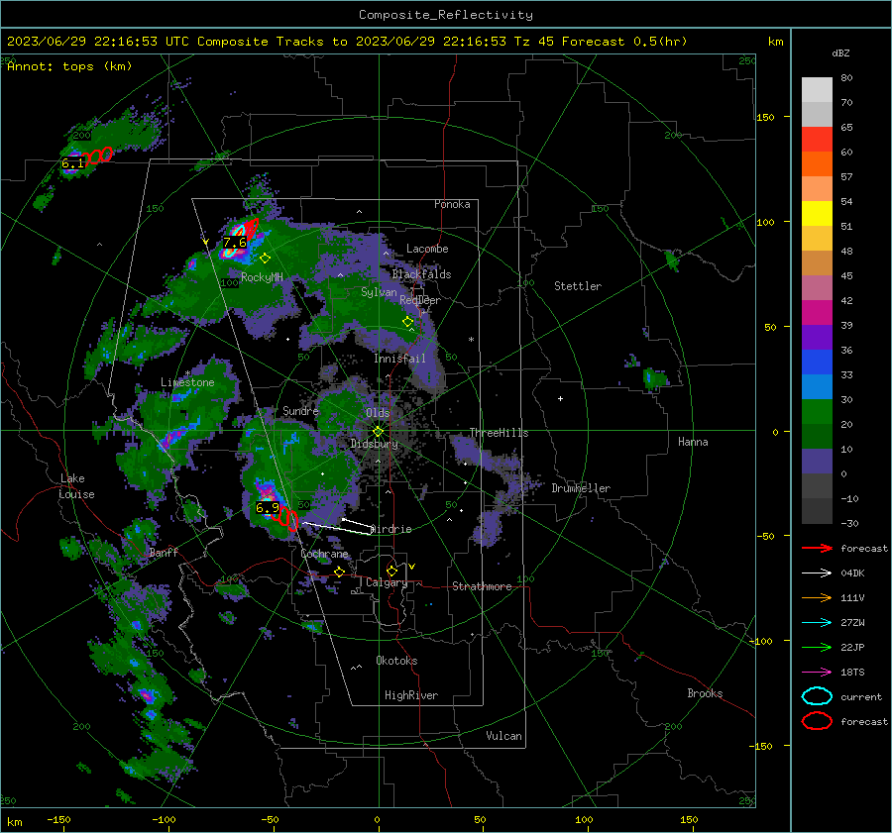The height and width of the screenshot is (833, 892).
Task: Click the red forecast ellipse legend symbol
Action: pos(817,721)
